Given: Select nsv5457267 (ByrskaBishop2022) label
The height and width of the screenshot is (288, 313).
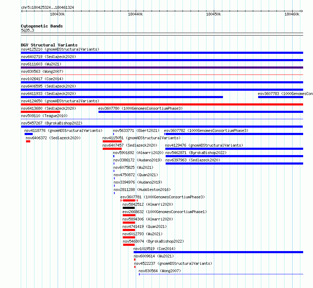Looking at the screenshot, I should tap(52, 123).
